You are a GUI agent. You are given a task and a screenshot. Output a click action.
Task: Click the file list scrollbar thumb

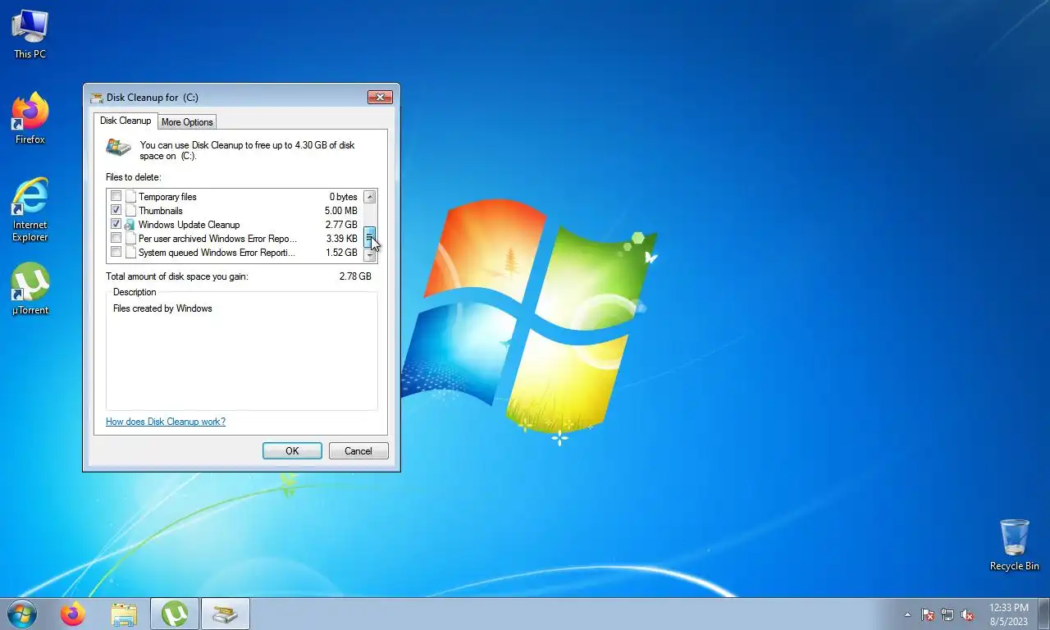(x=370, y=237)
